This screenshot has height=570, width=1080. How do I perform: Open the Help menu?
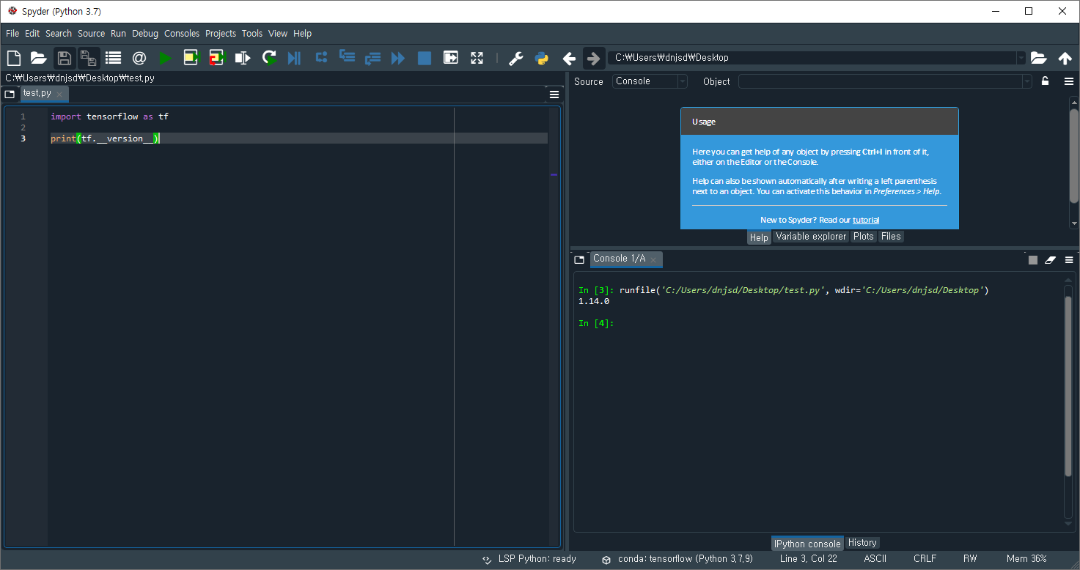pyautogui.click(x=303, y=33)
